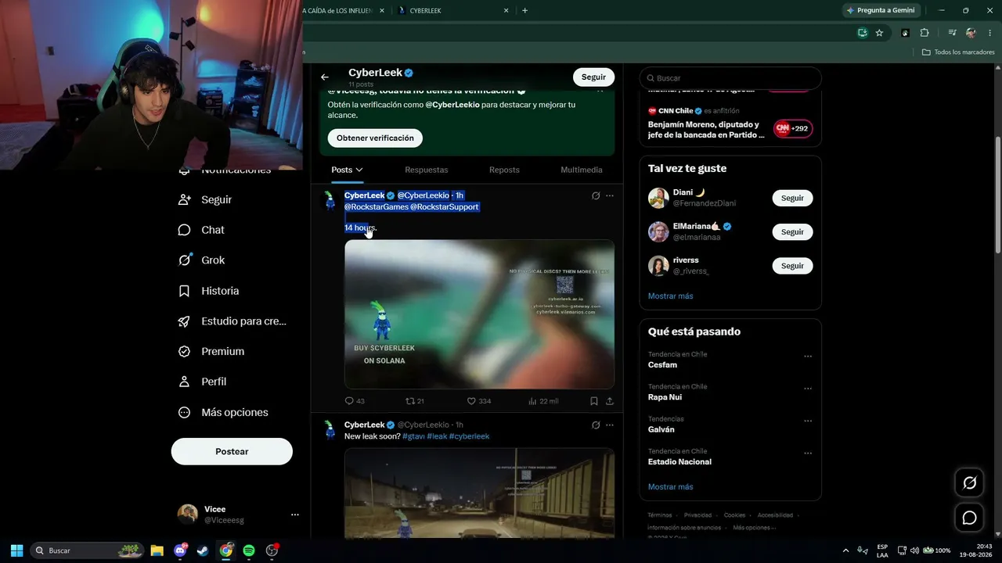Screen dimensions: 1002x563
Task: Like the post with 334 likes
Action: point(479,401)
